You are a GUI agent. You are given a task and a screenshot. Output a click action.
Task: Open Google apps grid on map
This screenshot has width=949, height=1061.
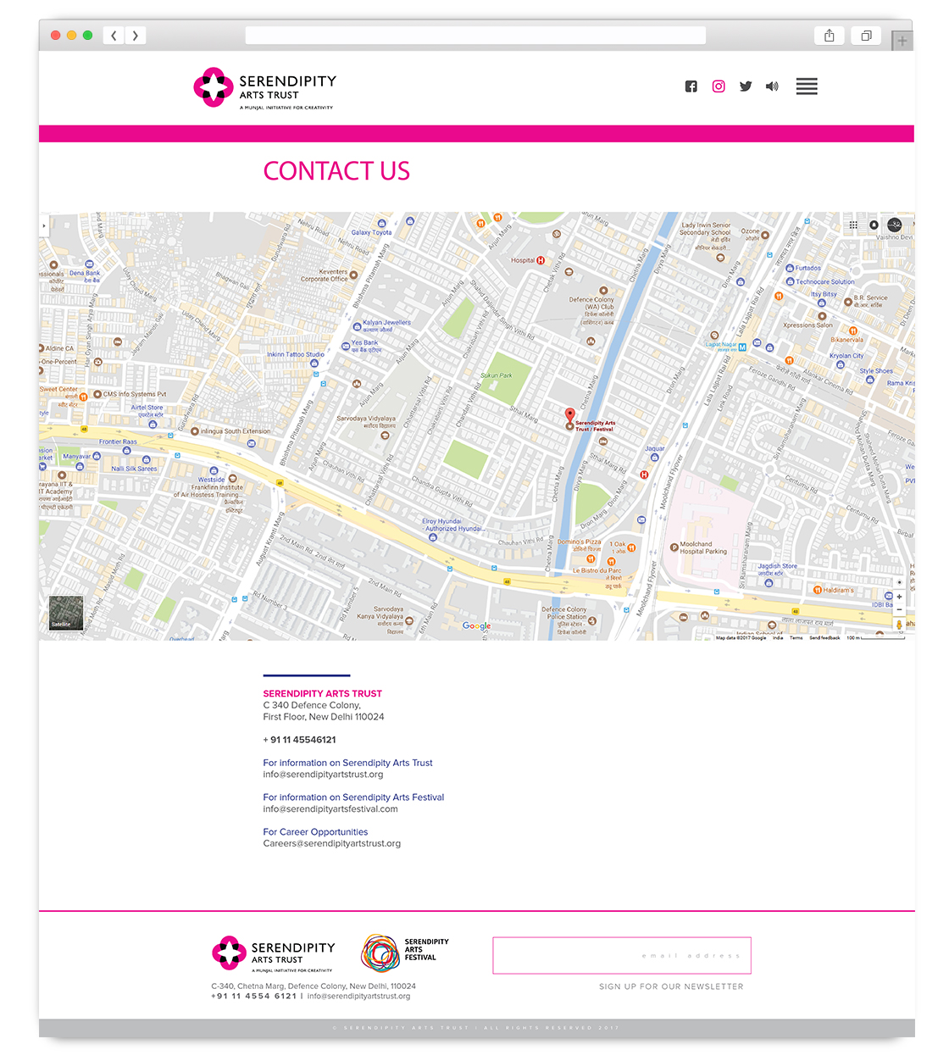[x=853, y=225]
